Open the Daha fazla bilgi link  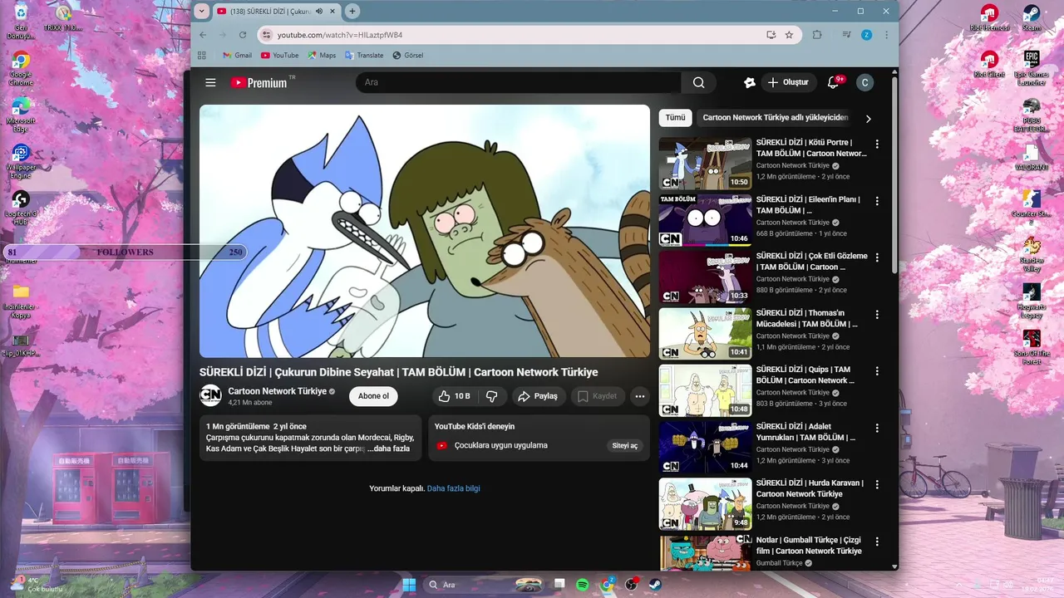point(454,488)
